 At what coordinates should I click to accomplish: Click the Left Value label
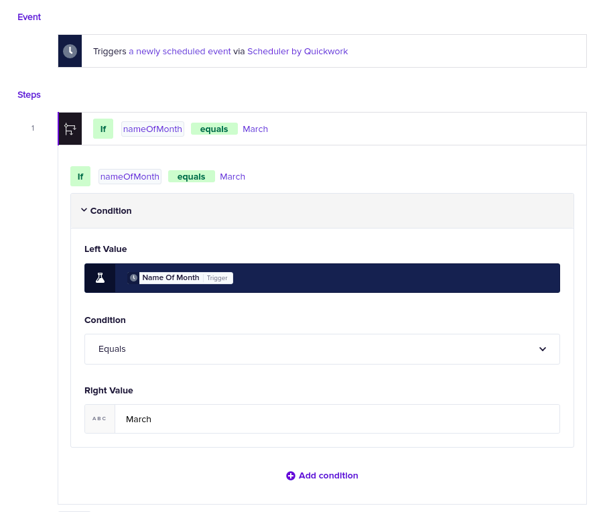(106, 249)
